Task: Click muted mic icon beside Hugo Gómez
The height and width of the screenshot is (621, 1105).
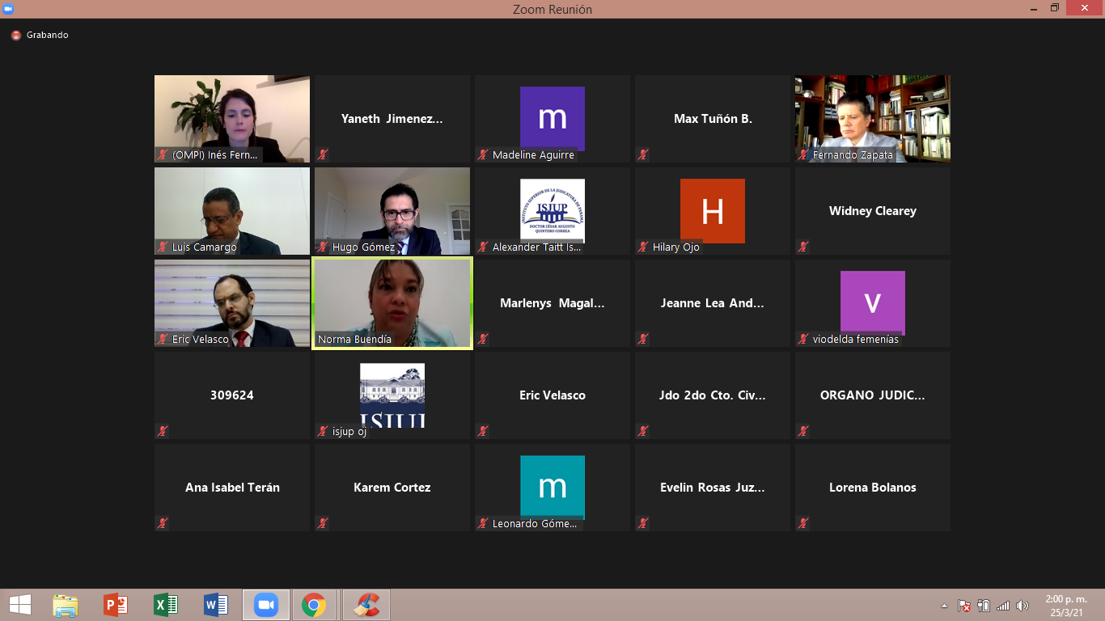Action: (x=323, y=247)
